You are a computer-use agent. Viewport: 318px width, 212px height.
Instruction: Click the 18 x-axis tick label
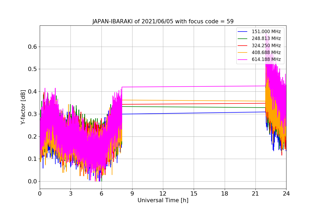(224, 194)
